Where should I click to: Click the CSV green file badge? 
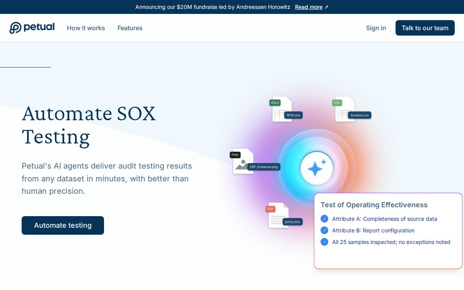(337, 103)
